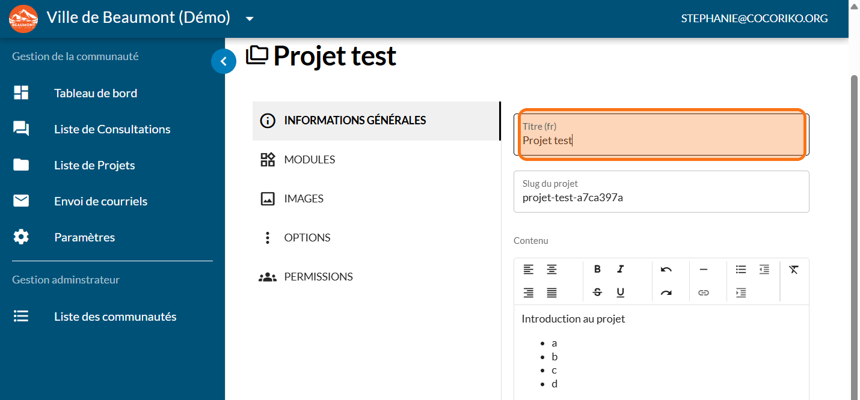Collapse the sidebar with the chevron button
The height and width of the screenshot is (400, 860).
click(x=224, y=61)
